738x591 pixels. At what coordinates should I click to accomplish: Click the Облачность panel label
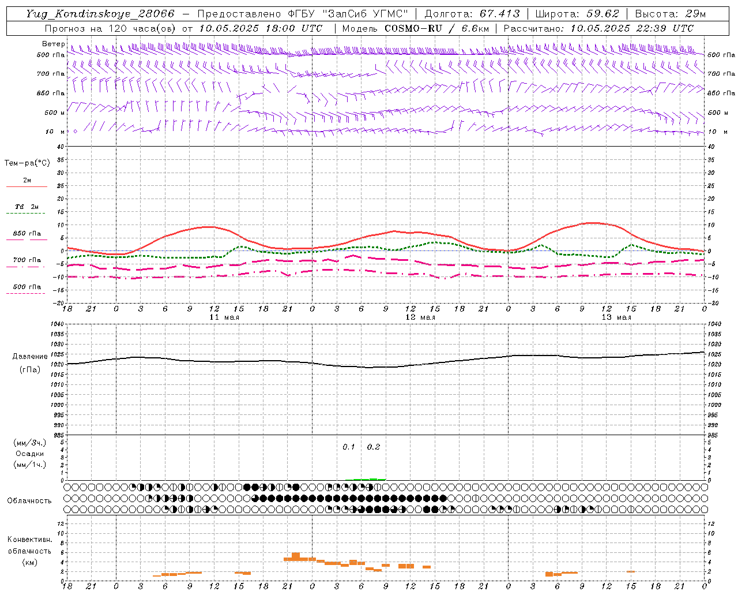(29, 500)
